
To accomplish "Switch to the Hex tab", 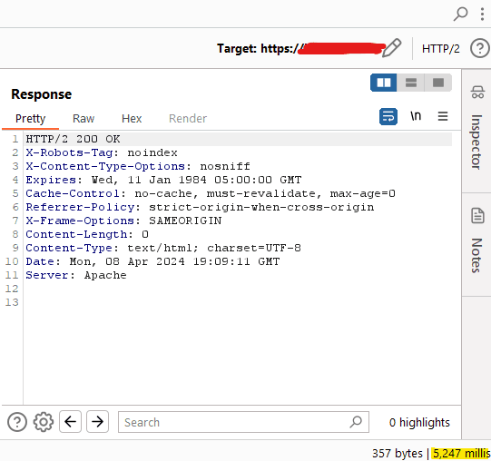I will (x=132, y=119).
